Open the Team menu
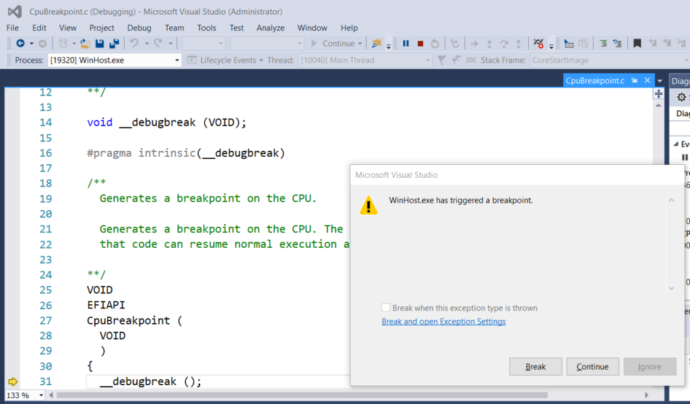This screenshot has height=404, width=690. click(175, 28)
